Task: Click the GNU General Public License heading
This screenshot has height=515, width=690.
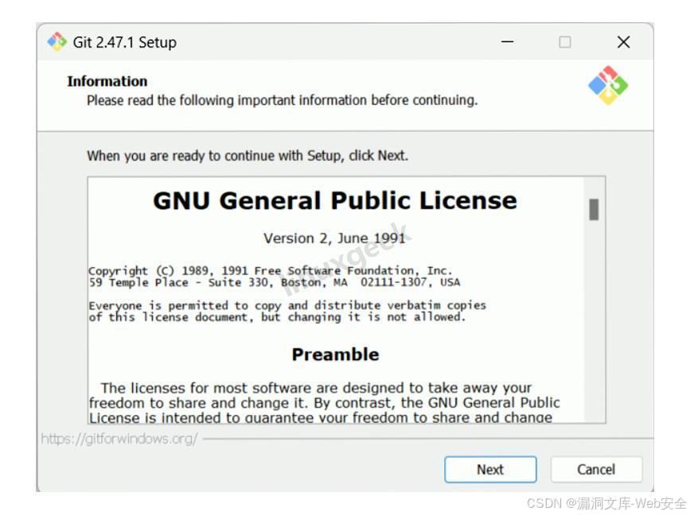Action: [x=335, y=201]
